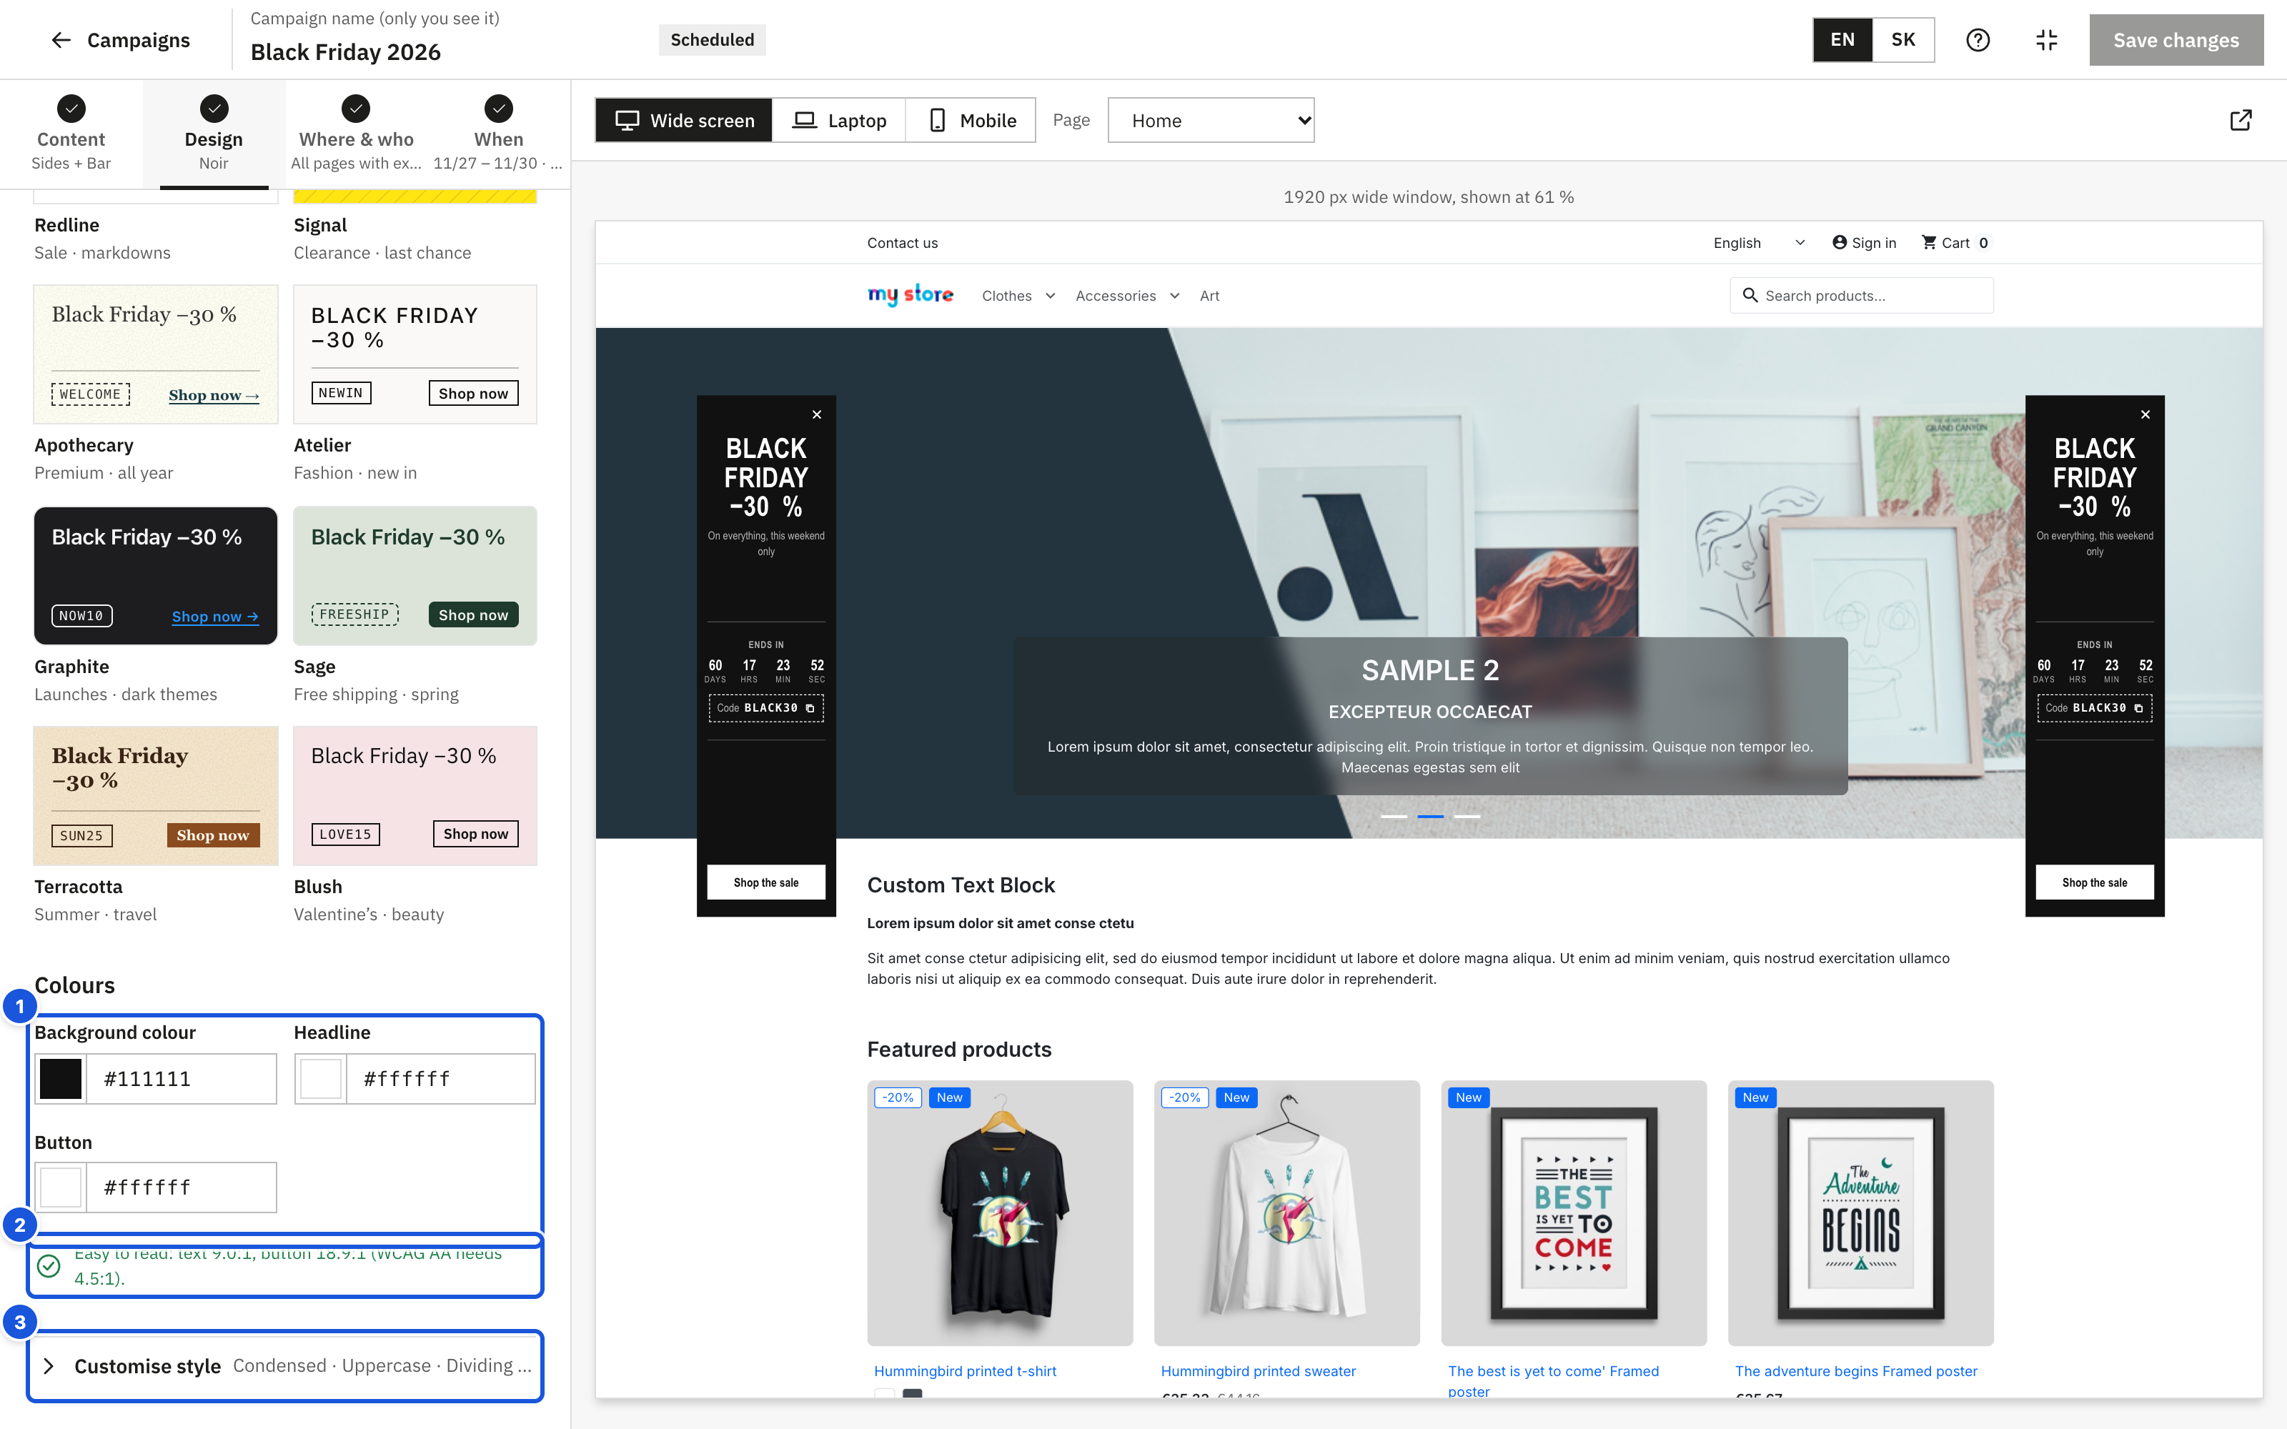Click the Button colour white swatch

coord(61,1187)
